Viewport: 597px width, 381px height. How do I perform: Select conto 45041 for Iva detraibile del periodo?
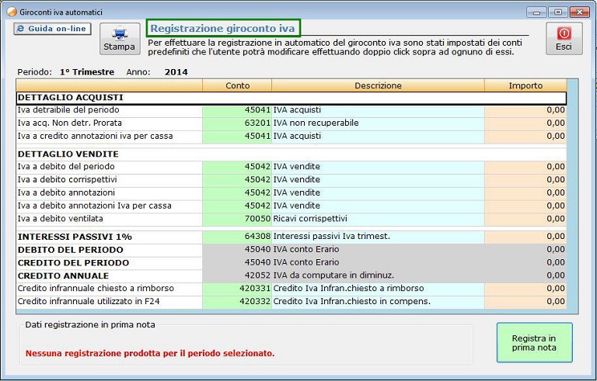pos(237,110)
